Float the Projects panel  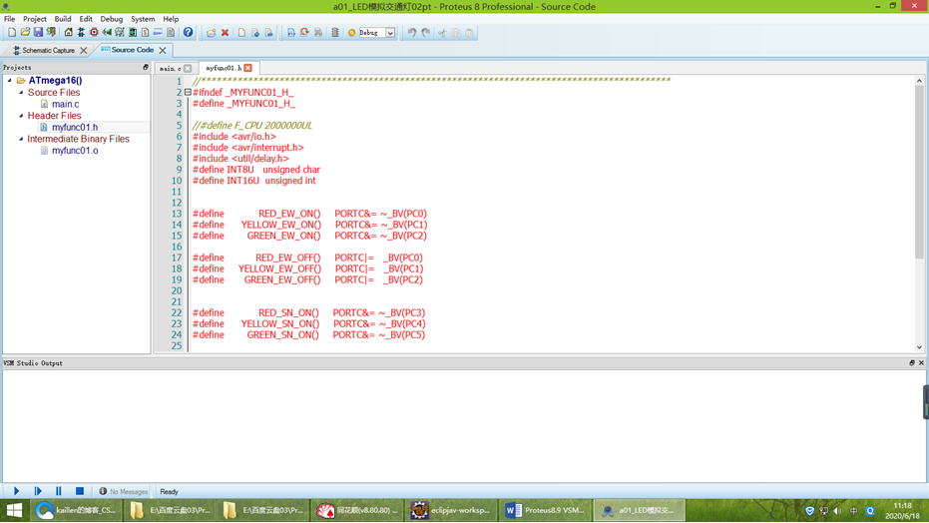(x=145, y=68)
